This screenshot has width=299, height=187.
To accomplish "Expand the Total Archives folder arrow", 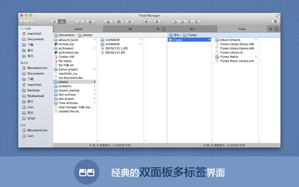I will [x=95, y=102].
